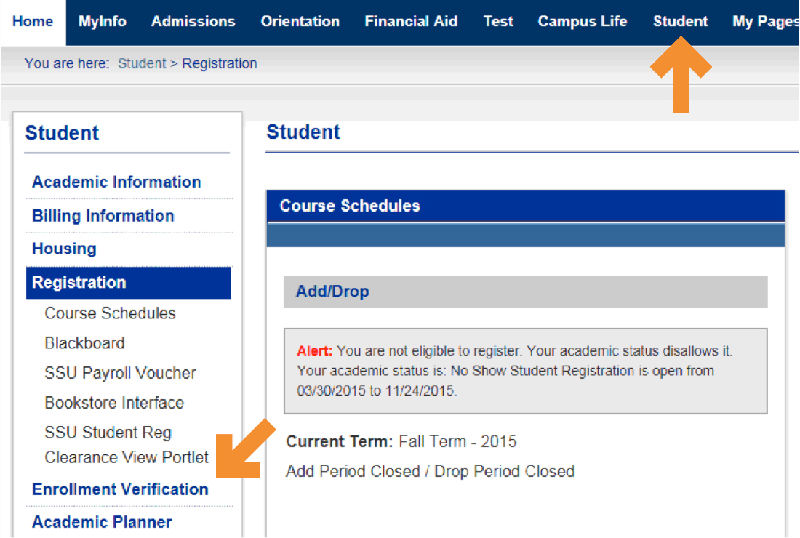Open the My Pages tab
Viewport: 800px width, 538px height.
point(765,22)
